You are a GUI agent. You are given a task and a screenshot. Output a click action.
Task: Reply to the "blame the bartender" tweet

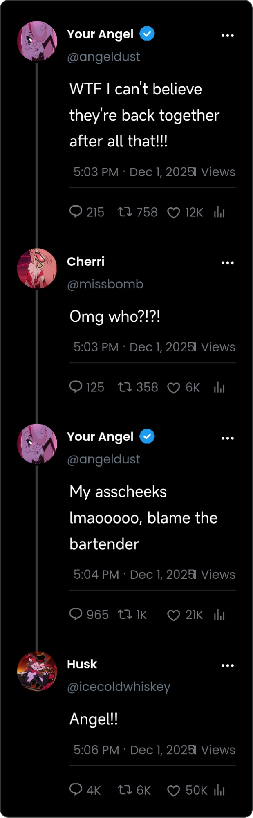(x=76, y=614)
